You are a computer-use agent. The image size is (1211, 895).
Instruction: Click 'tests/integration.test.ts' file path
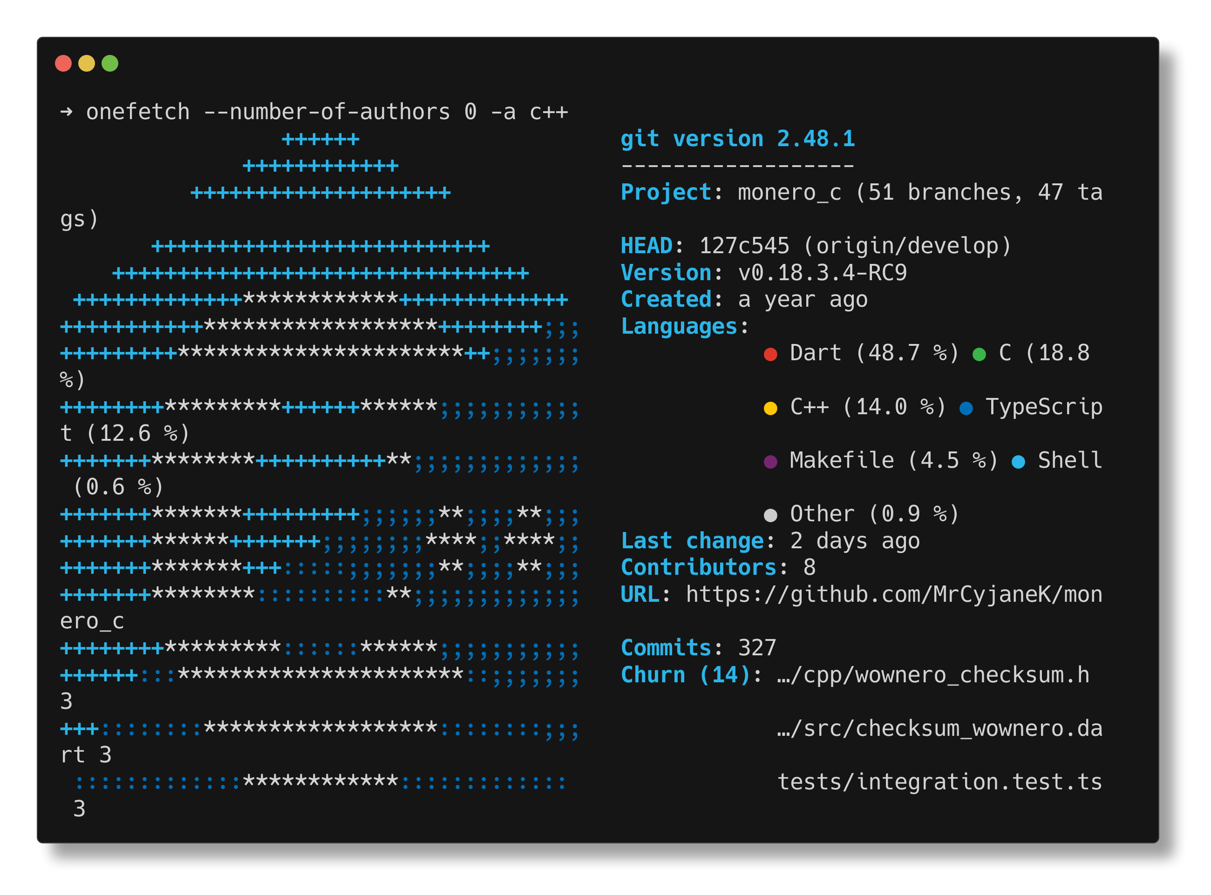click(x=939, y=782)
